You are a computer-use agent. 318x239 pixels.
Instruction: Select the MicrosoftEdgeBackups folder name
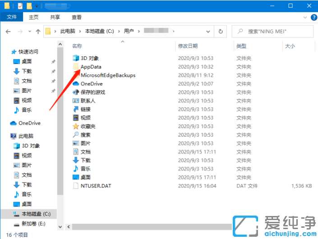click(x=108, y=75)
